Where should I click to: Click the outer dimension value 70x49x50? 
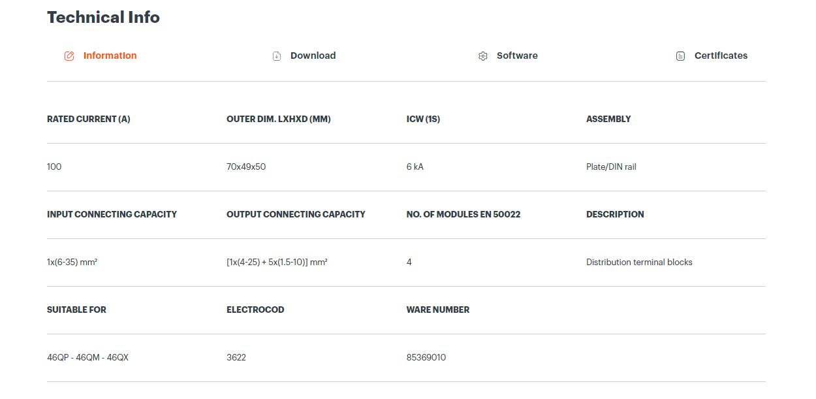[246, 167]
